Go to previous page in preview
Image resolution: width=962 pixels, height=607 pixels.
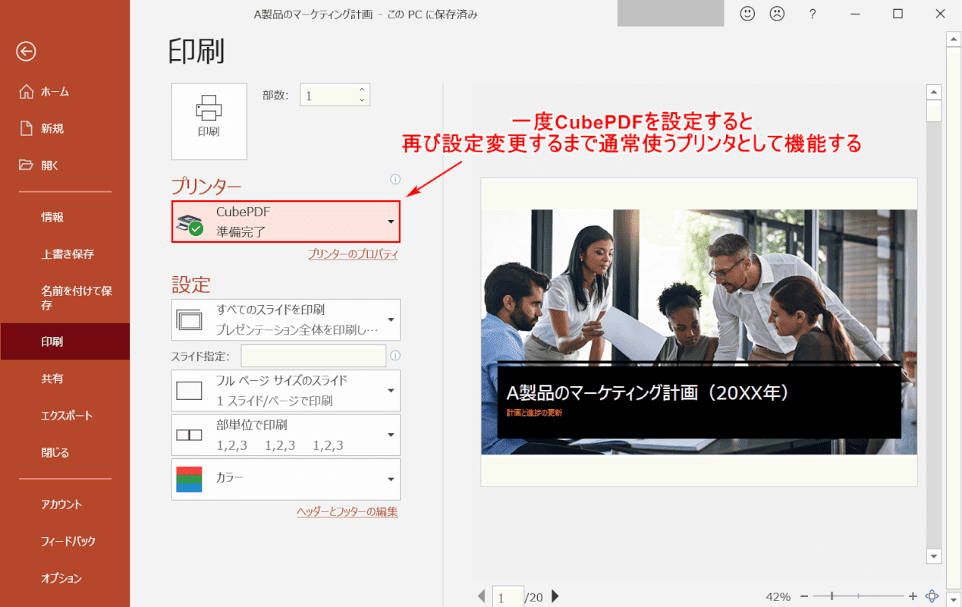[x=481, y=596]
